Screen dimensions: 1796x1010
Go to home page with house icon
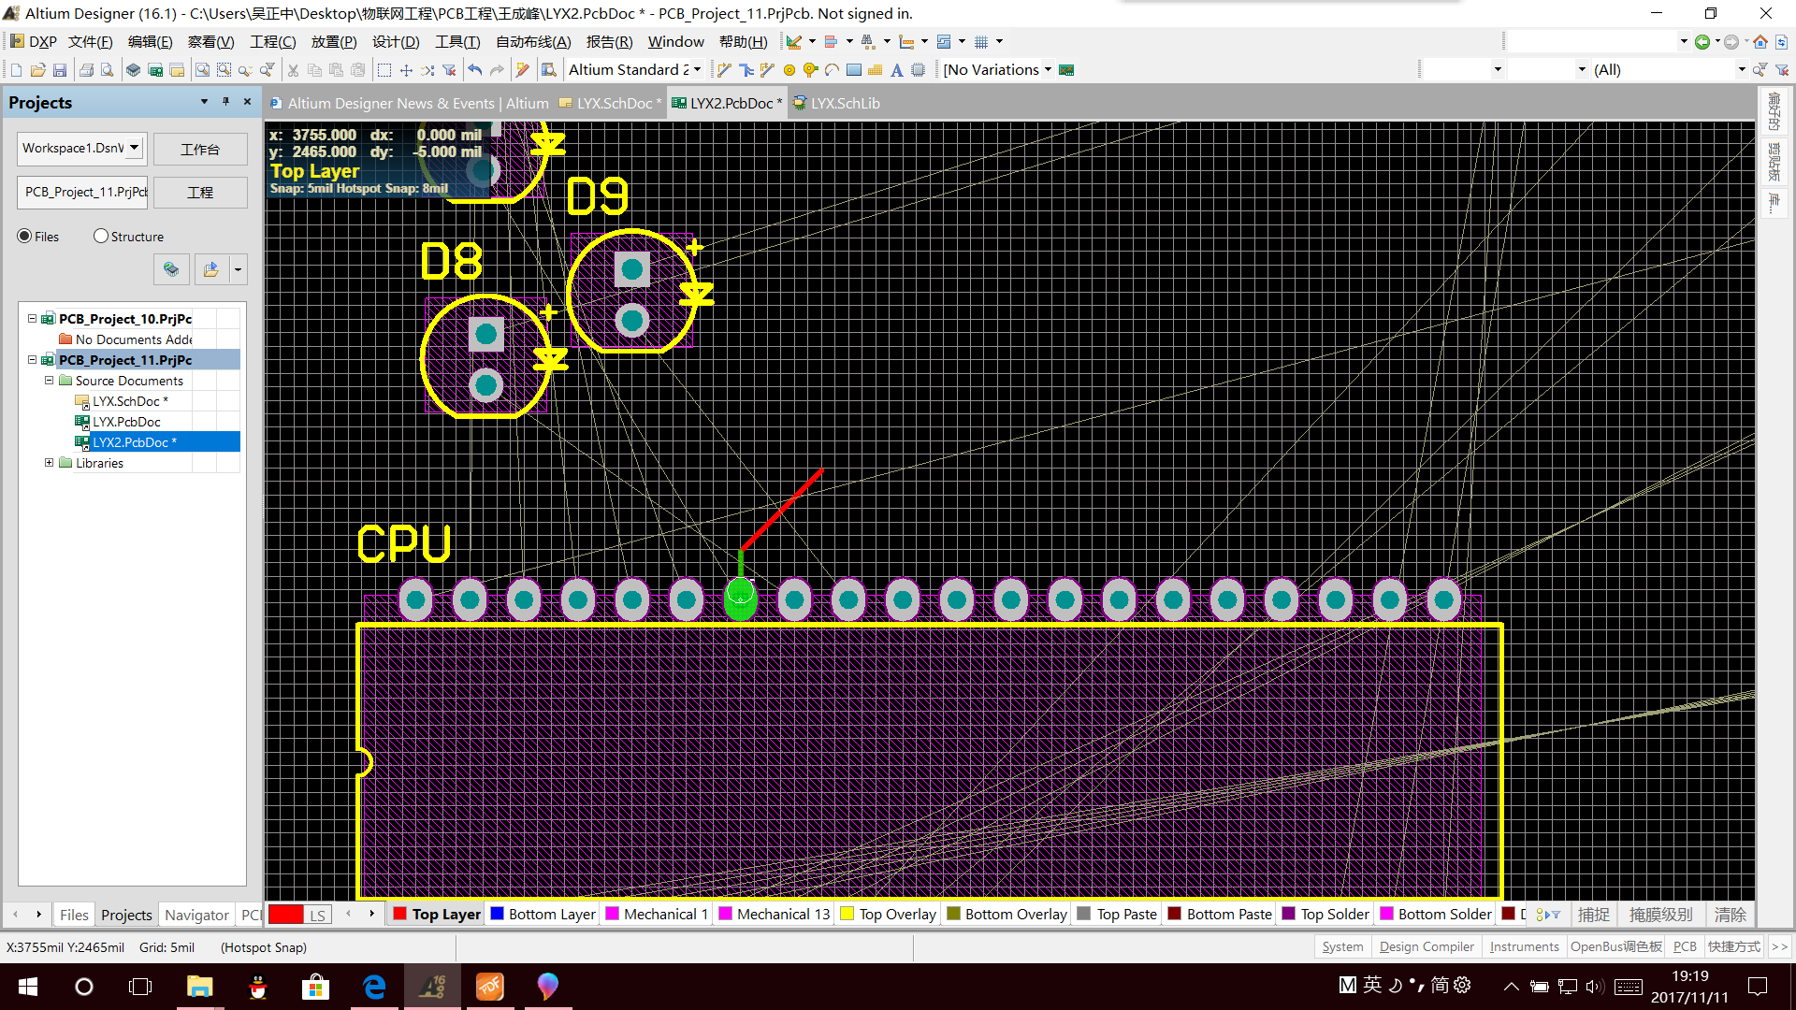pos(1760,42)
